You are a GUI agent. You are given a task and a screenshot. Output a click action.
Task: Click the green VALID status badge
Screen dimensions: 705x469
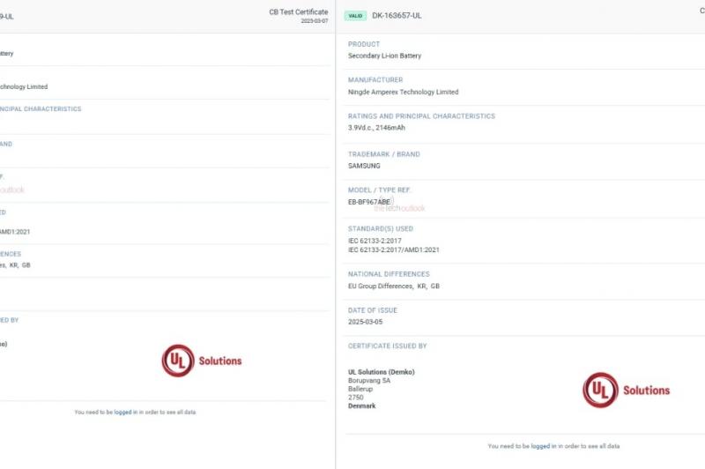pos(355,16)
